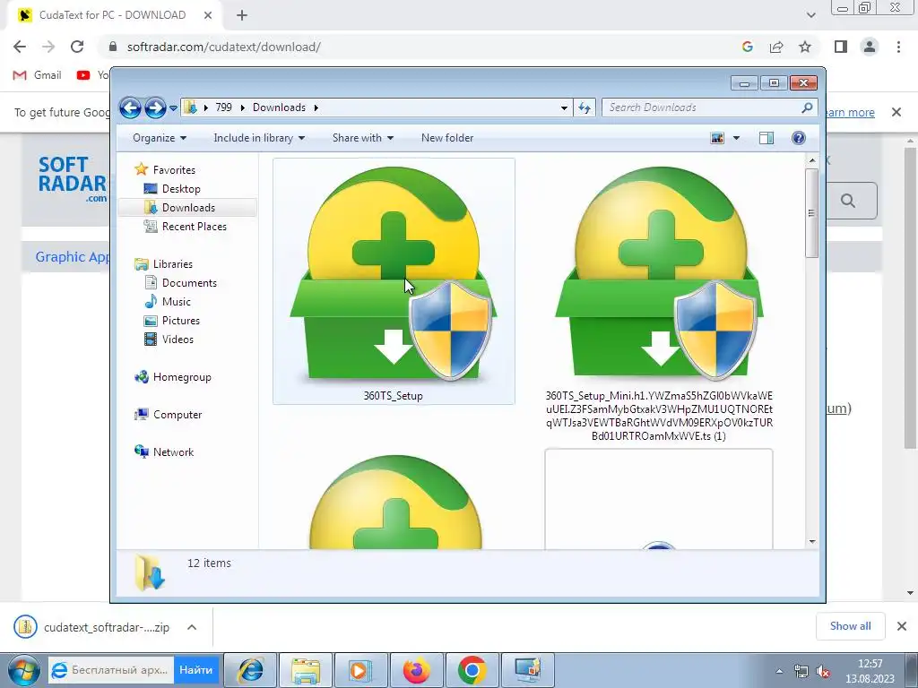Image resolution: width=918 pixels, height=688 pixels.
Task: Select Desktop in Favorites
Action: point(181,189)
